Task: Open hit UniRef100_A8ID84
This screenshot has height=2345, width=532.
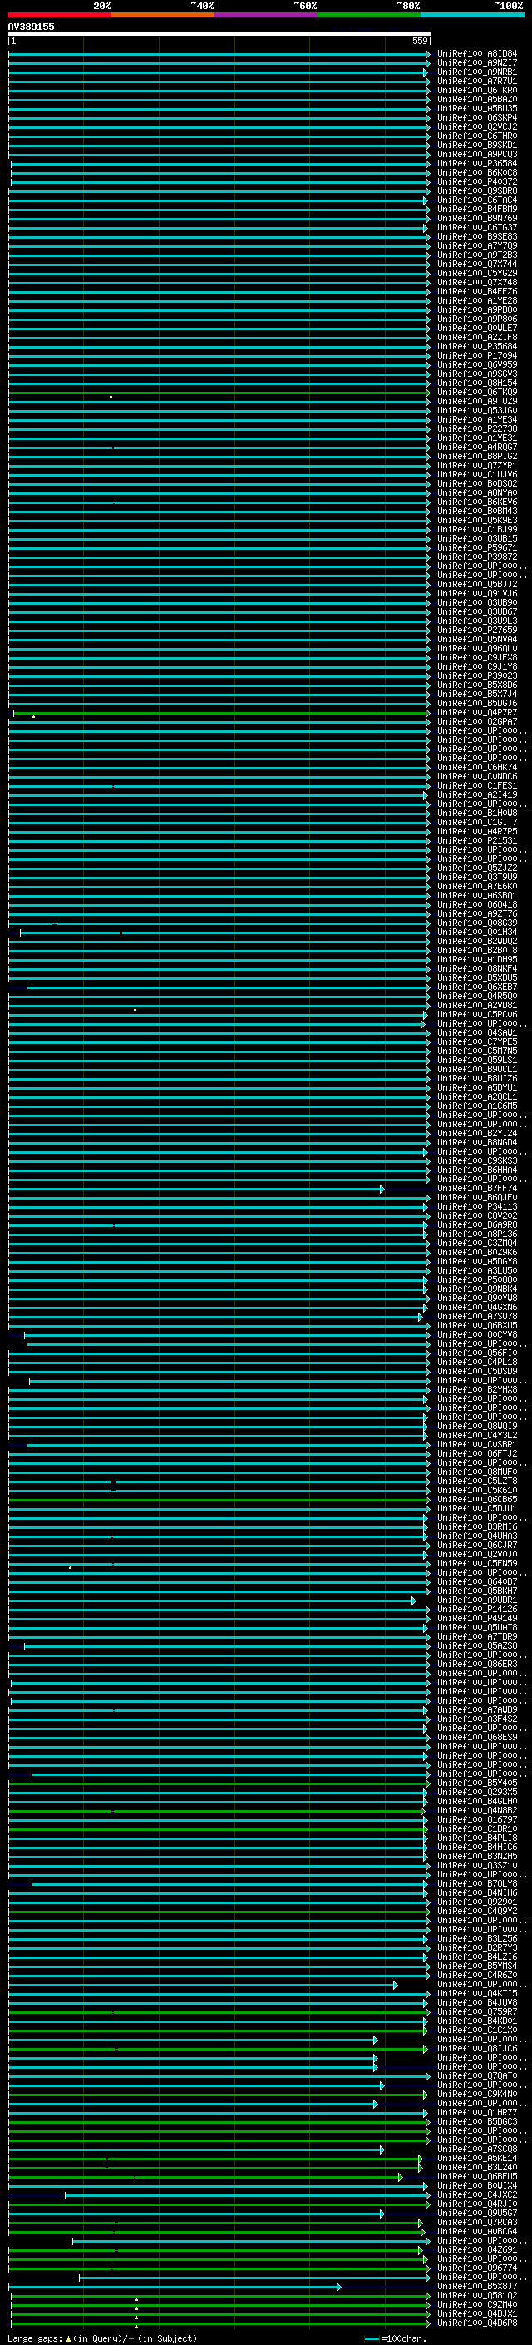Action: pos(477,54)
